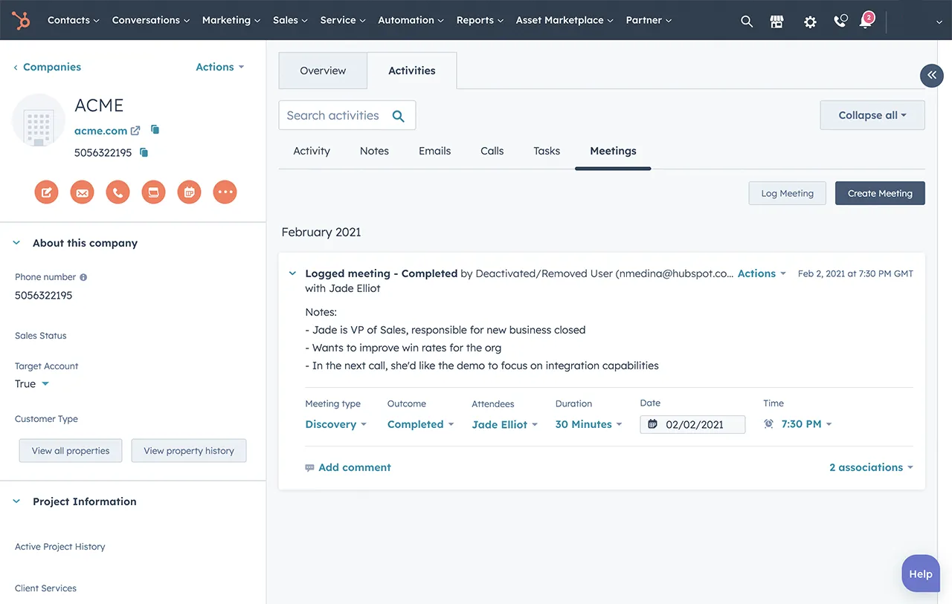
Task: Open the Service menu
Action: click(x=343, y=20)
